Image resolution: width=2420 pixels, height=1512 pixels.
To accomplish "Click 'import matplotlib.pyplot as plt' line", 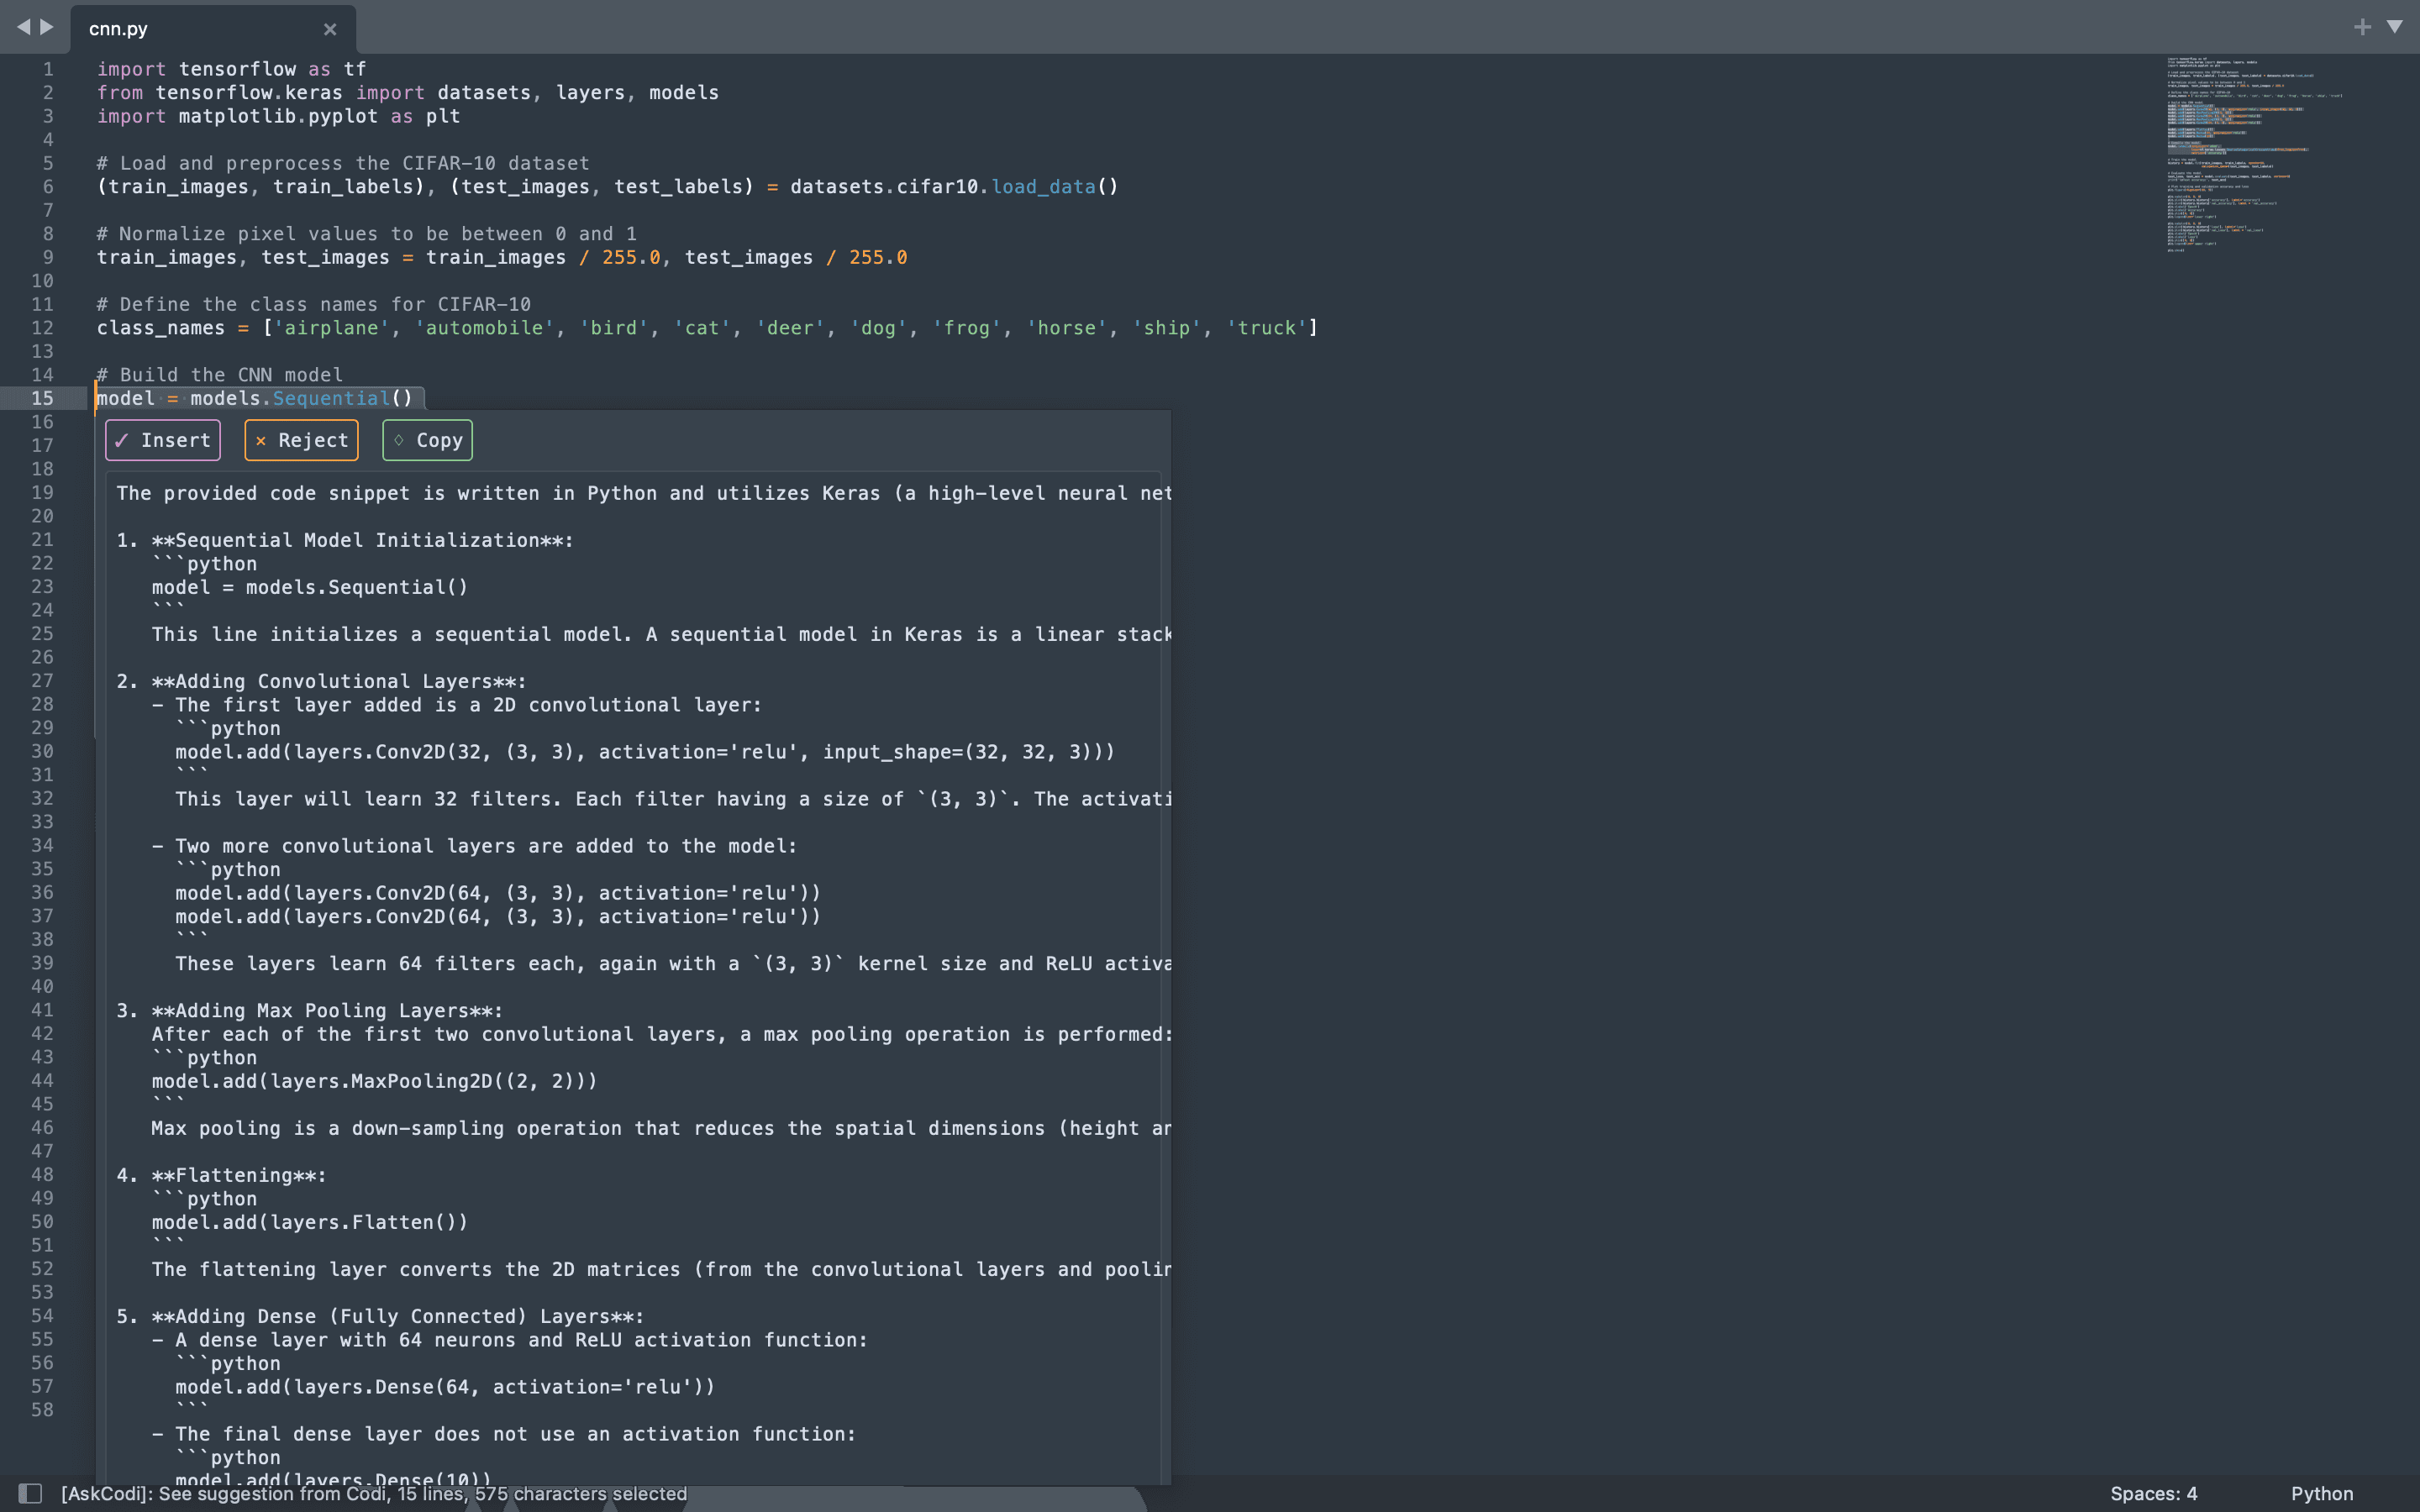I will coord(279,116).
